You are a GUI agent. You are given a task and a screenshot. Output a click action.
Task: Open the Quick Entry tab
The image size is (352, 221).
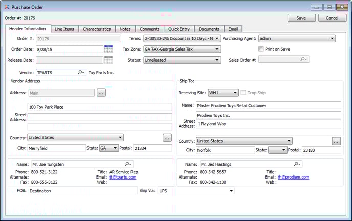point(179,29)
